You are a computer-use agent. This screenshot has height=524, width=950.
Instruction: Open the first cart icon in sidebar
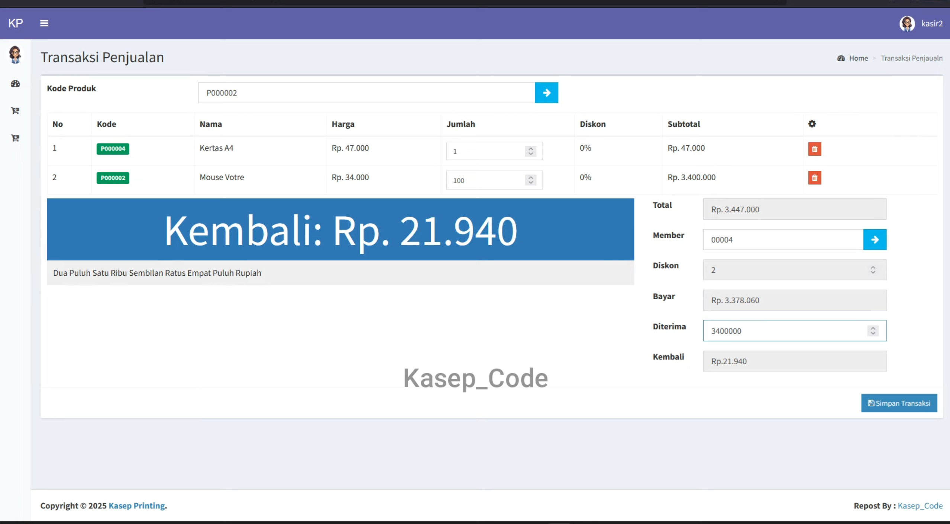tap(15, 111)
